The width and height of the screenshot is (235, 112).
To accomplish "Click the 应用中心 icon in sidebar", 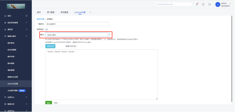I will click(5, 97).
